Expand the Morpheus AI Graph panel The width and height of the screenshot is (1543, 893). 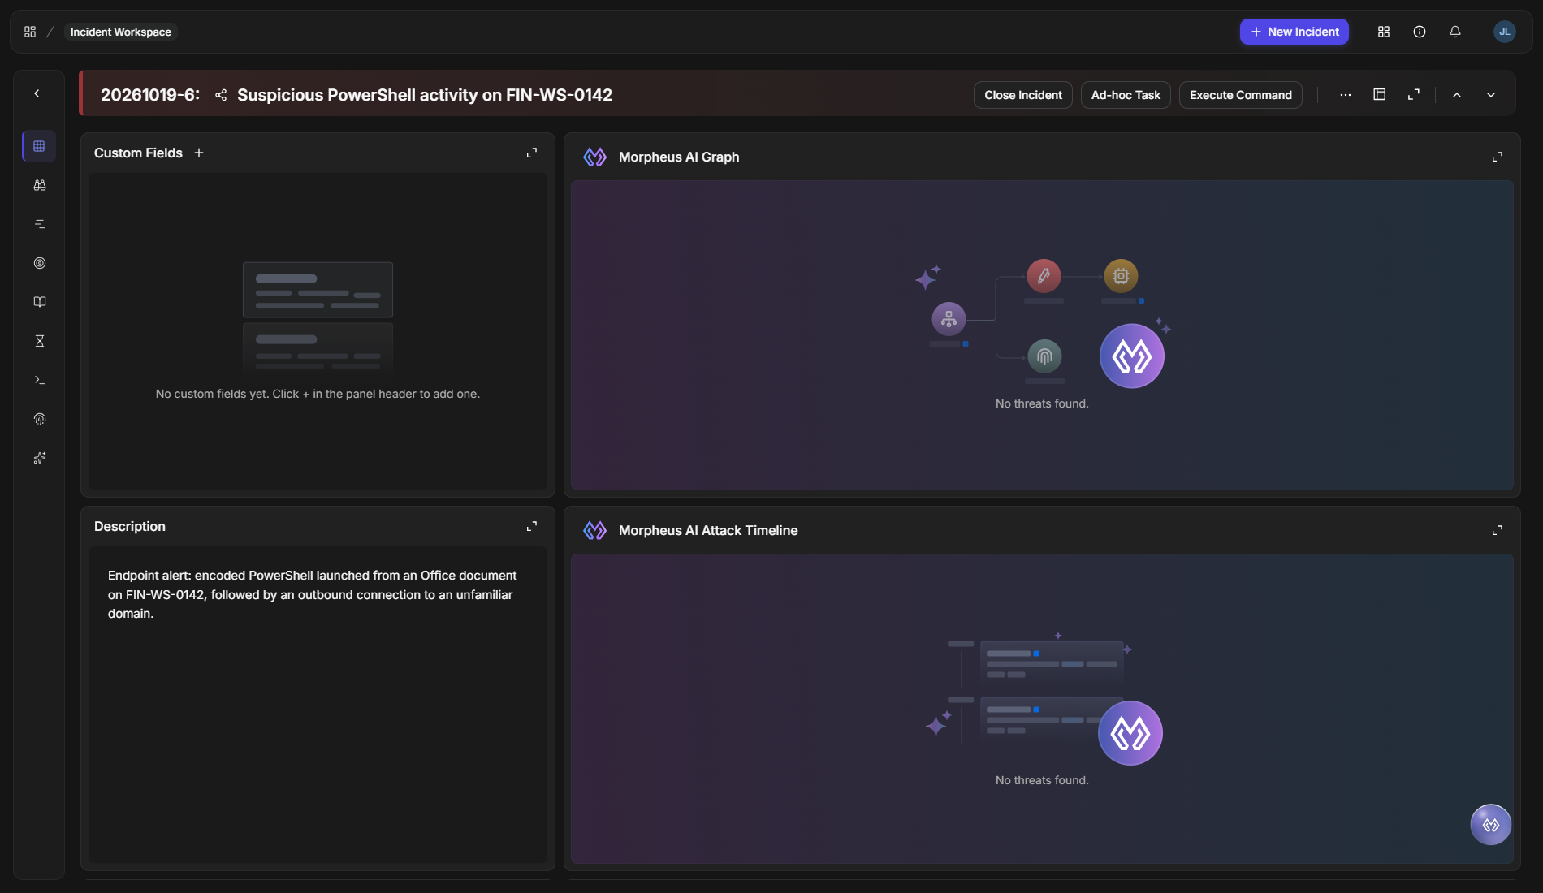tap(1498, 157)
